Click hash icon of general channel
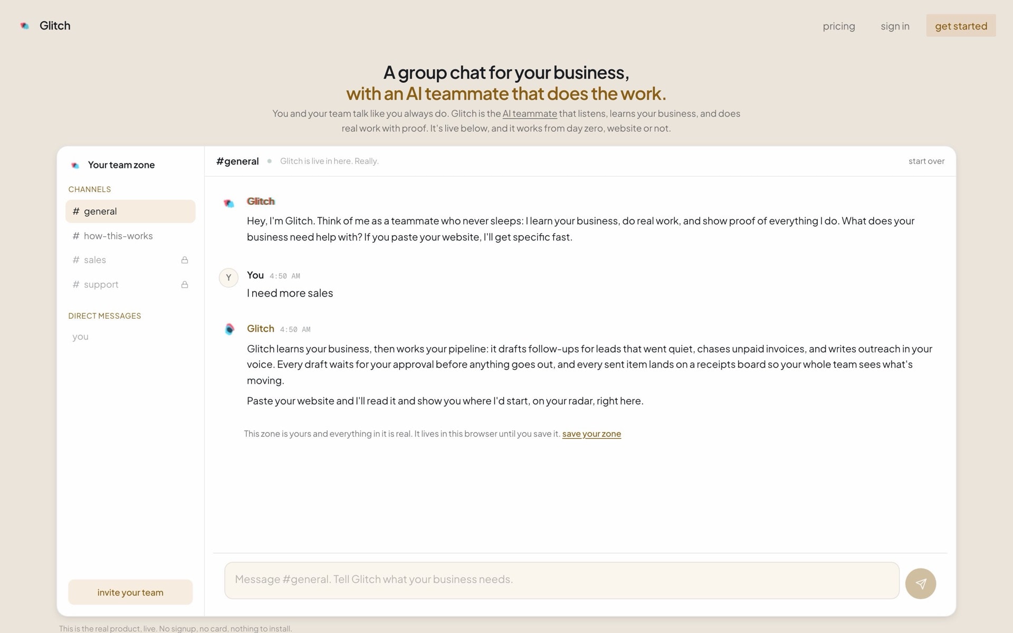The width and height of the screenshot is (1013, 633). coord(76,211)
